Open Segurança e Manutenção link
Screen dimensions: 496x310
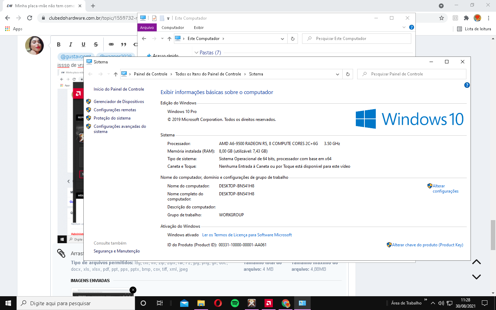pyautogui.click(x=117, y=251)
